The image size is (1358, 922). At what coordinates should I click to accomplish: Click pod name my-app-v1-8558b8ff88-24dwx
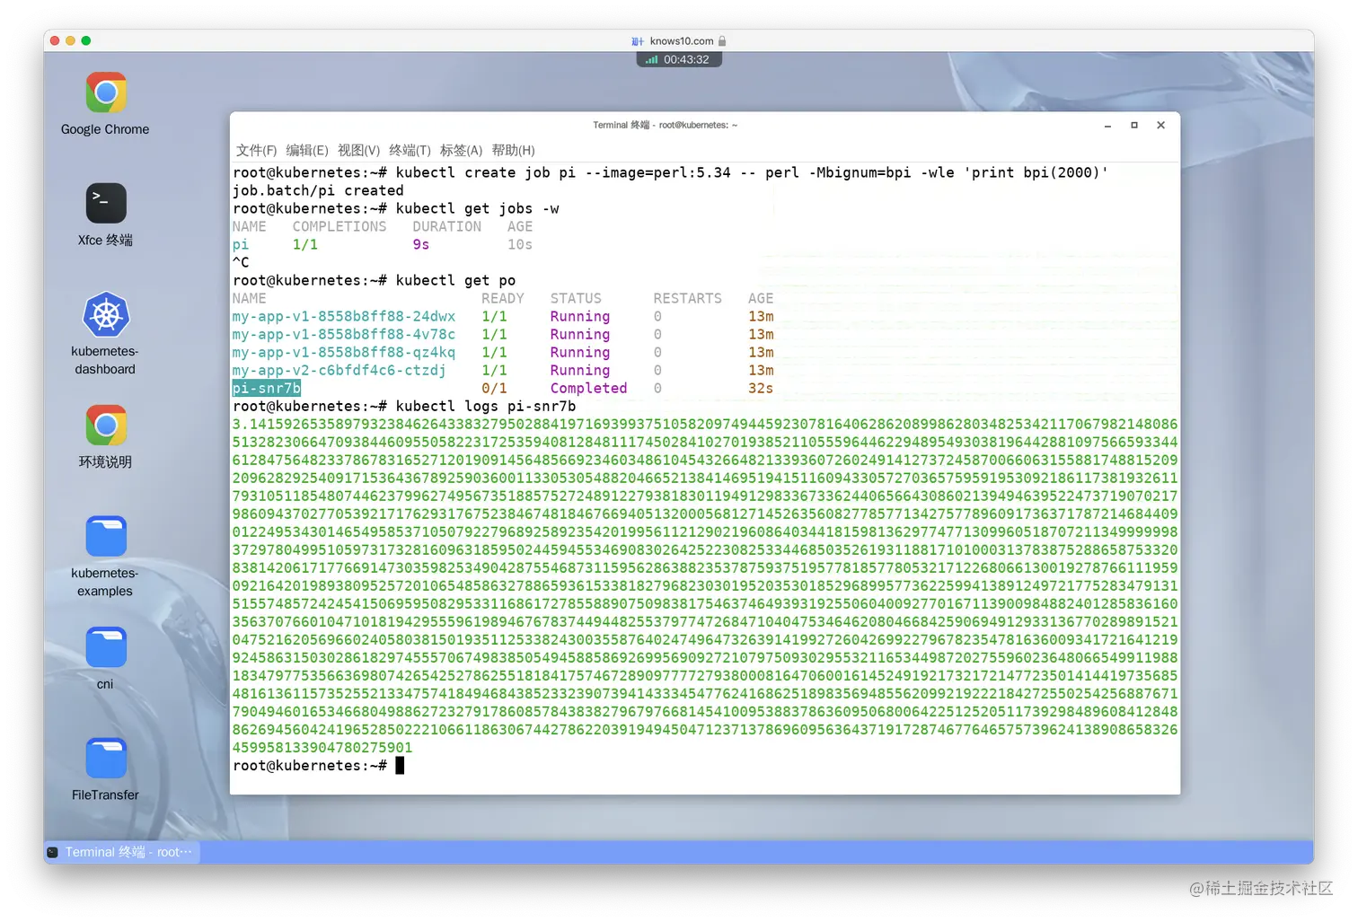coord(344,316)
